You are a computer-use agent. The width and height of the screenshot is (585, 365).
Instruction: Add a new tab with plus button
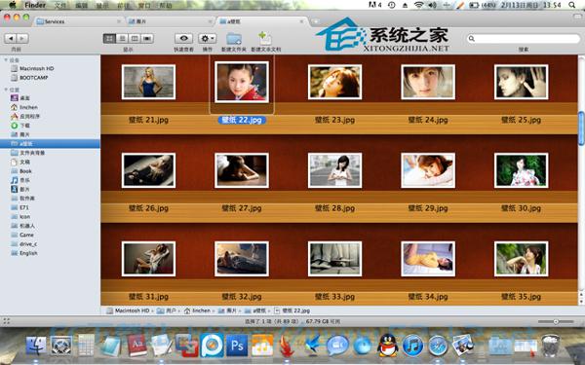point(316,21)
